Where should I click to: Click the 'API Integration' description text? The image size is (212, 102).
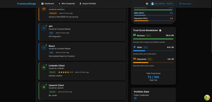coord(55,37)
